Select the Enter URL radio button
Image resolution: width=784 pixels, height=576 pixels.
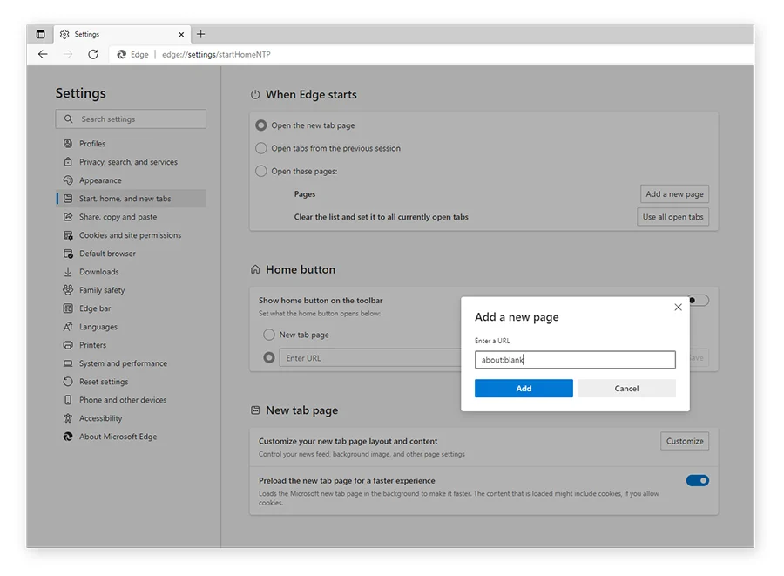click(x=269, y=357)
